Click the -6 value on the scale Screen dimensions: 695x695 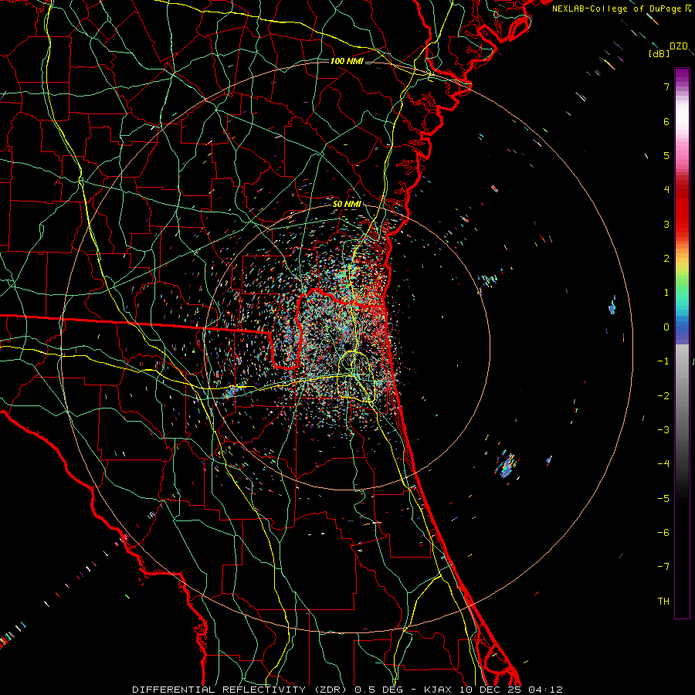663,533
